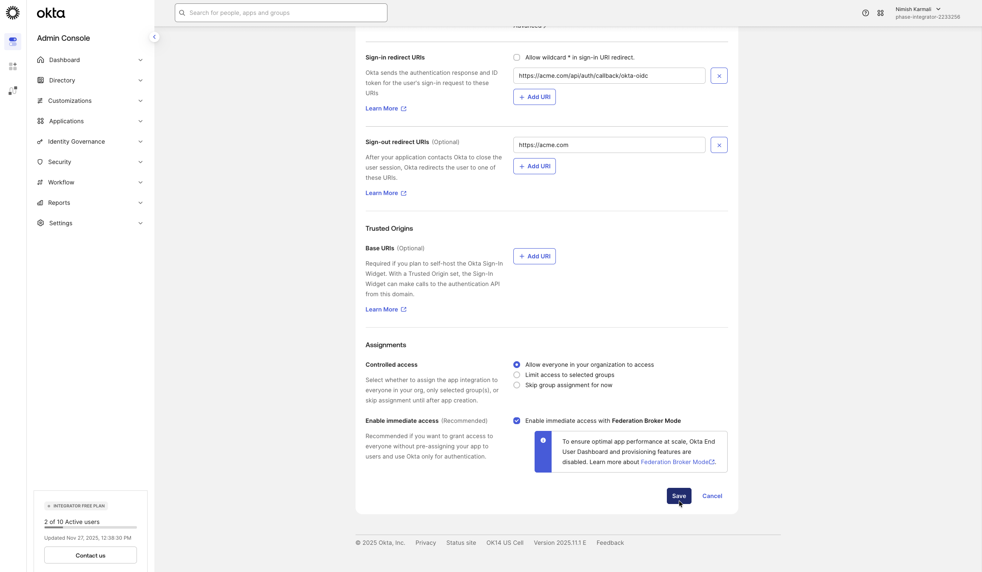Click Save to create the app integration

coord(679,496)
